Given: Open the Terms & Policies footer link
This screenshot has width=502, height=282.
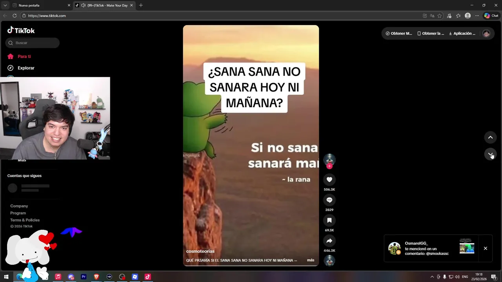Looking at the screenshot, I should tap(25, 220).
